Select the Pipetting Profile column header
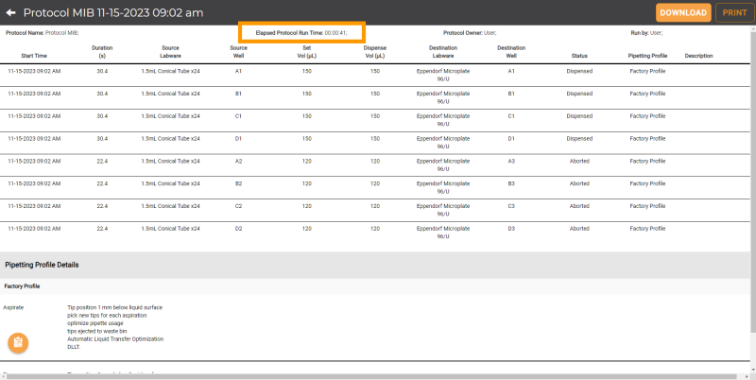This screenshot has height=380, width=756. pos(647,56)
